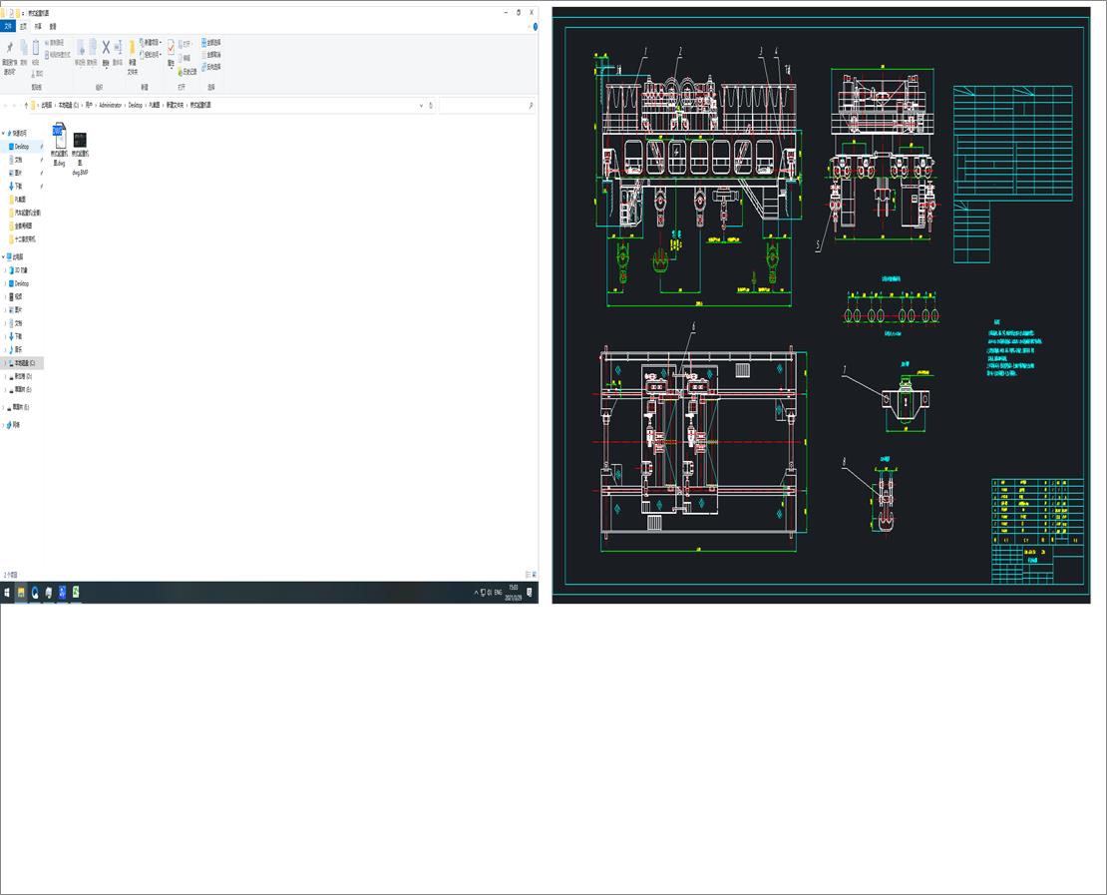Select the Downloads item under Quick access
Viewport: 1107px width, 895px height.
pos(18,187)
